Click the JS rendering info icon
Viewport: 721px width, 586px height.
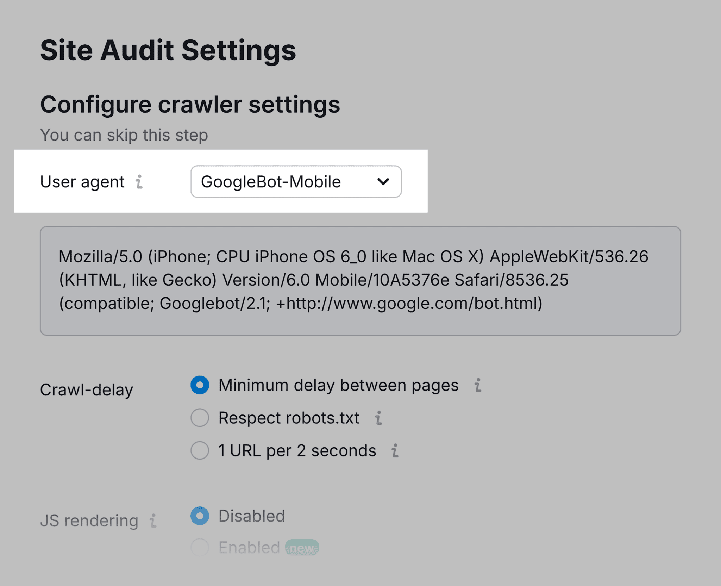153,520
